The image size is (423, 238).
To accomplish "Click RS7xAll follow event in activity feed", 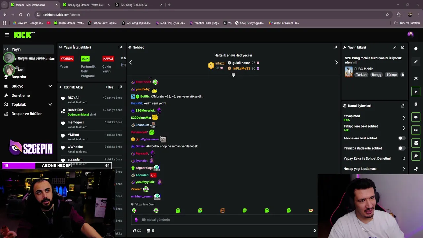I will (91, 100).
